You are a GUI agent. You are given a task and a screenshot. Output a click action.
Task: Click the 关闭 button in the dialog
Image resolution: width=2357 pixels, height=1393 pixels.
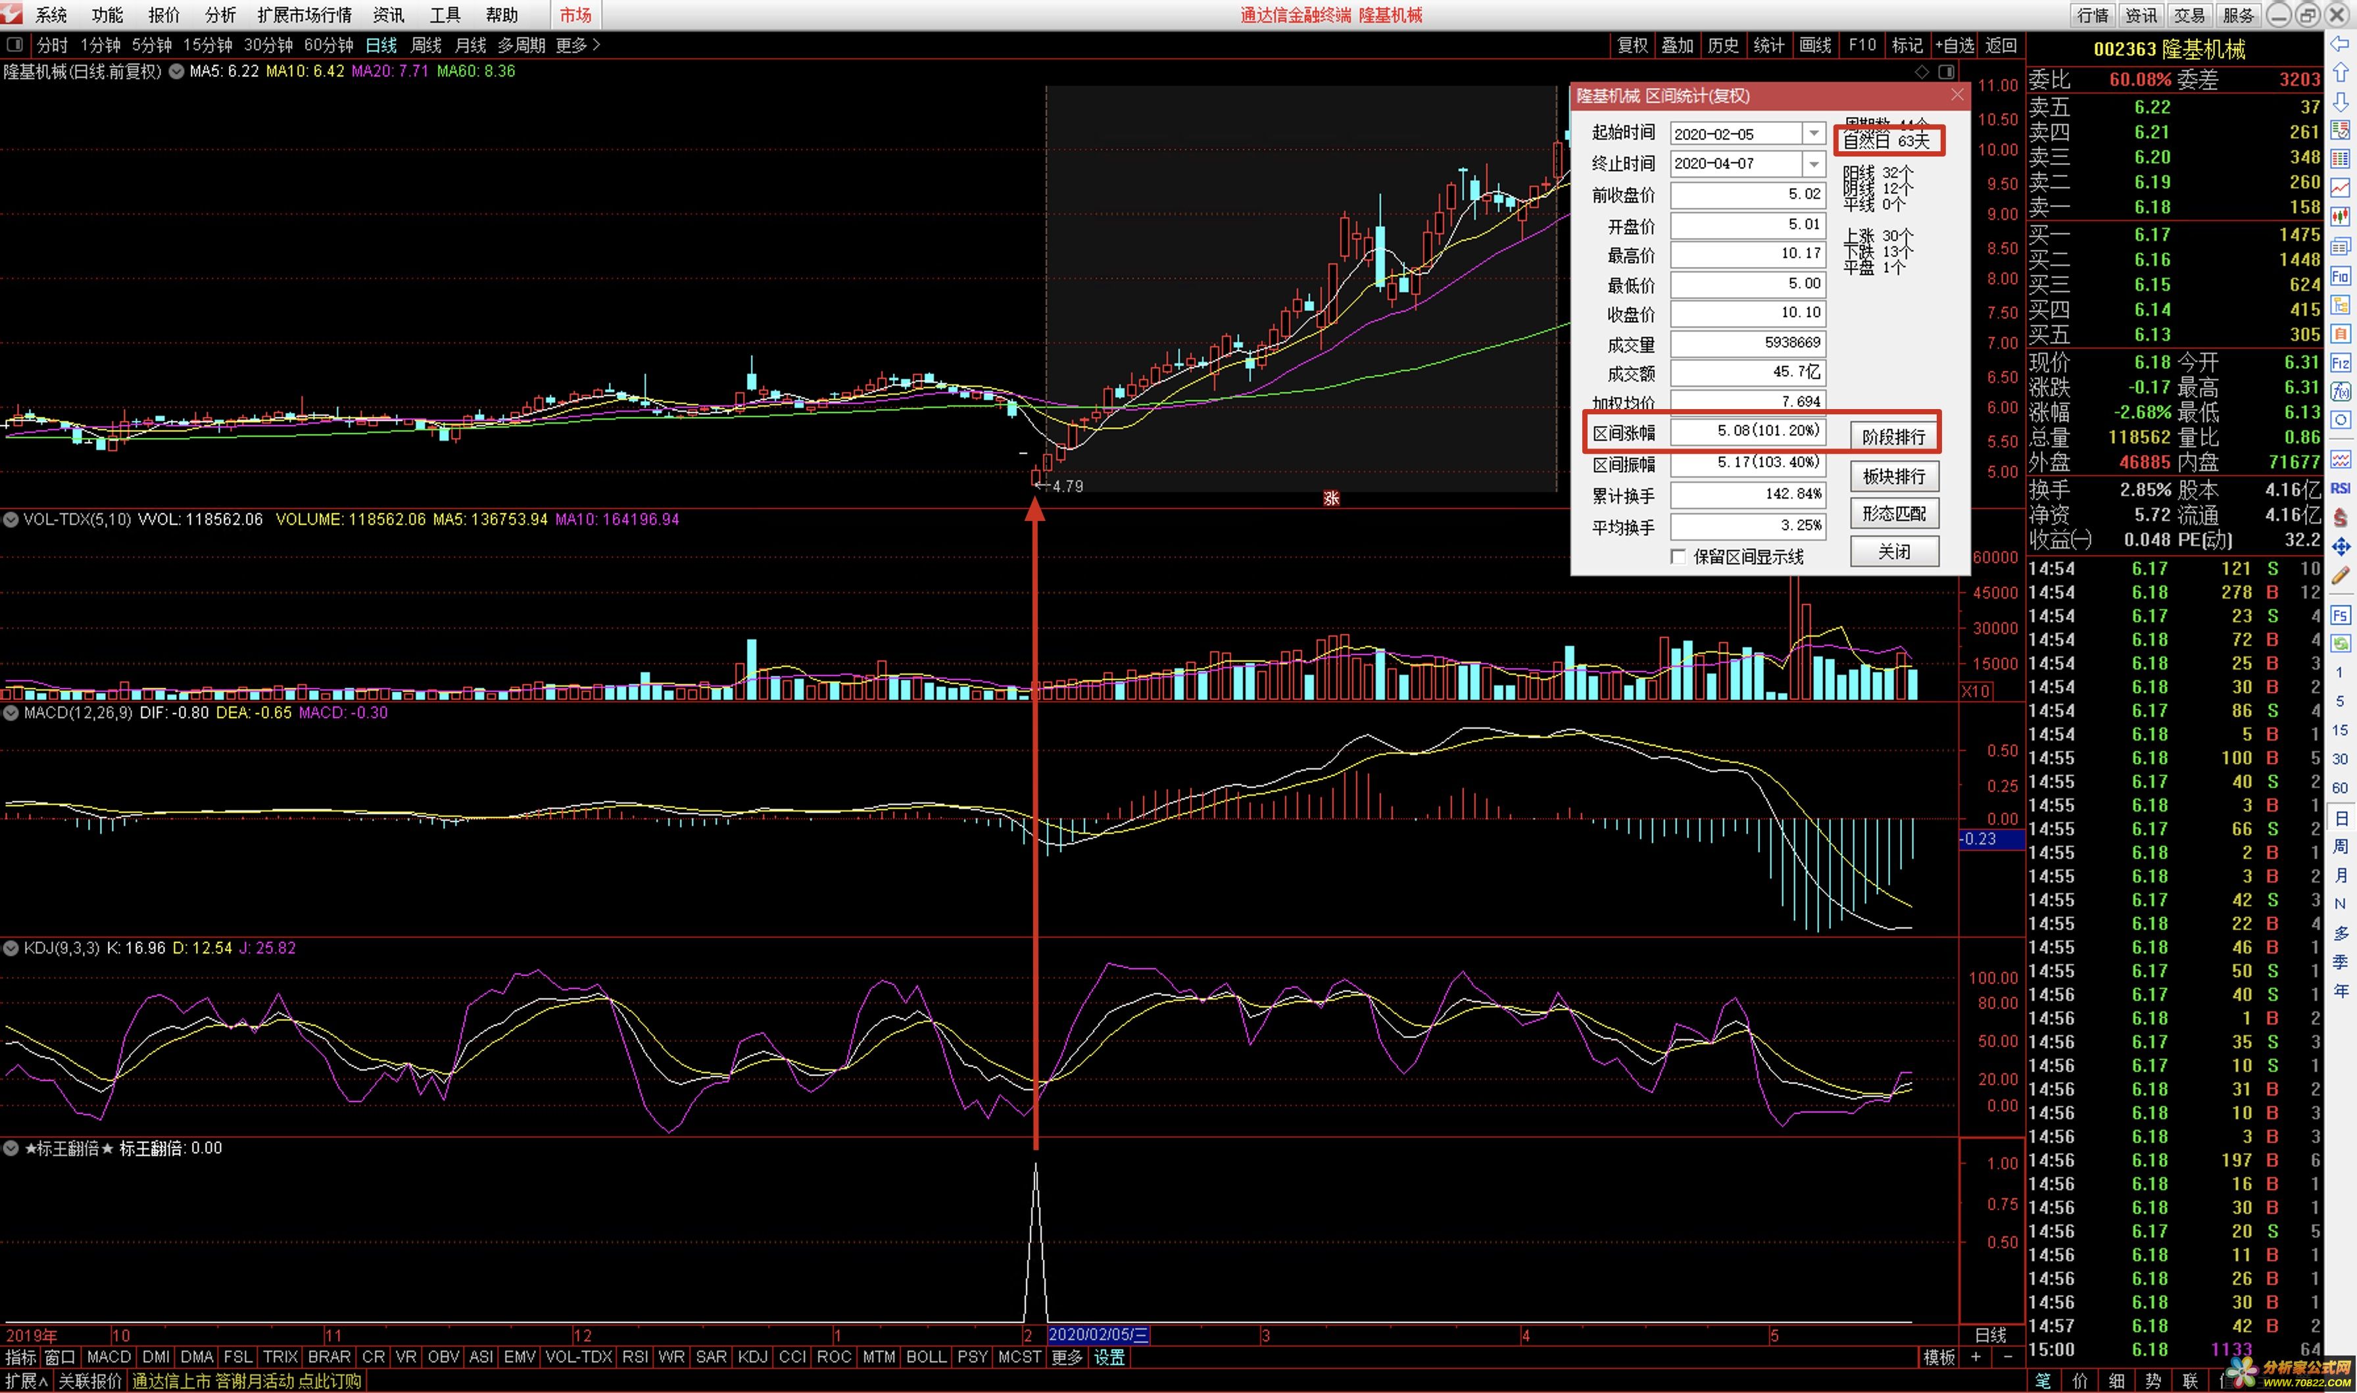pyautogui.click(x=1893, y=551)
